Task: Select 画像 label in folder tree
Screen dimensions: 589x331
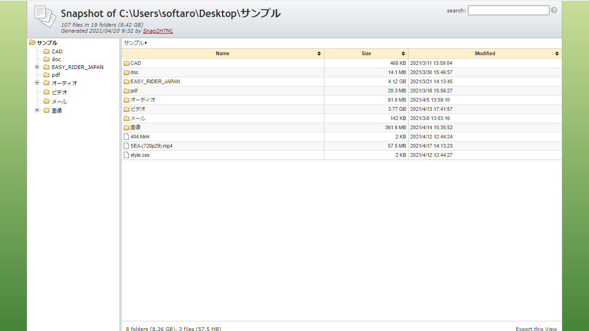Action: 57,111
